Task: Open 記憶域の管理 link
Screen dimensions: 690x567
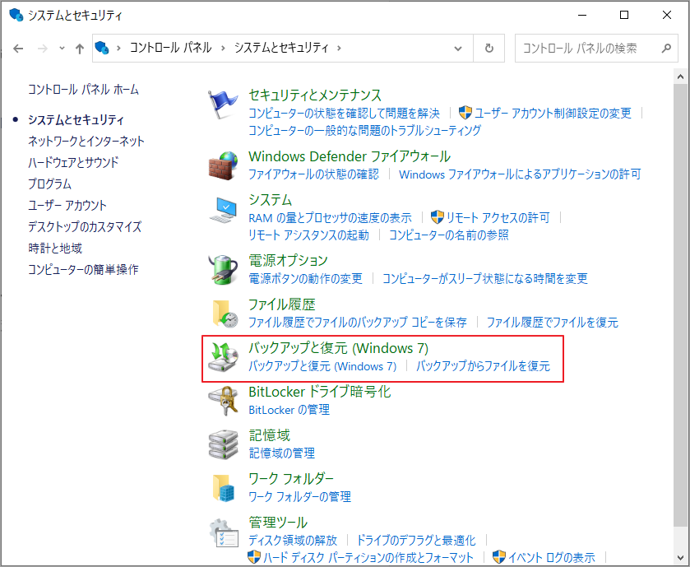Action: point(282,453)
